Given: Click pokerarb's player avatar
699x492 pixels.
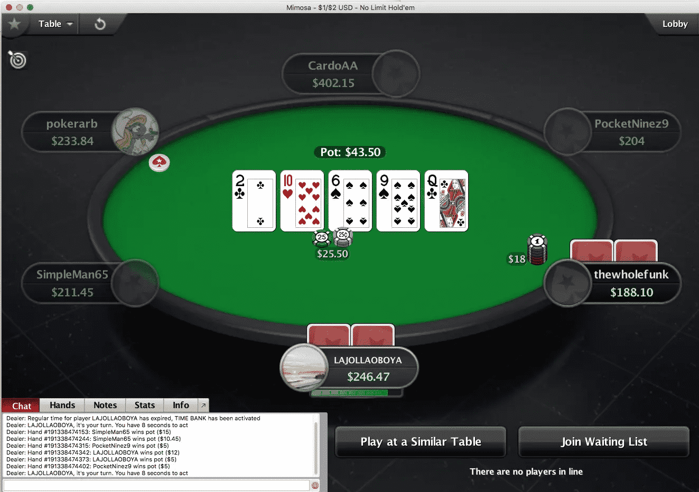Looking at the screenshot, I should [135, 132].
